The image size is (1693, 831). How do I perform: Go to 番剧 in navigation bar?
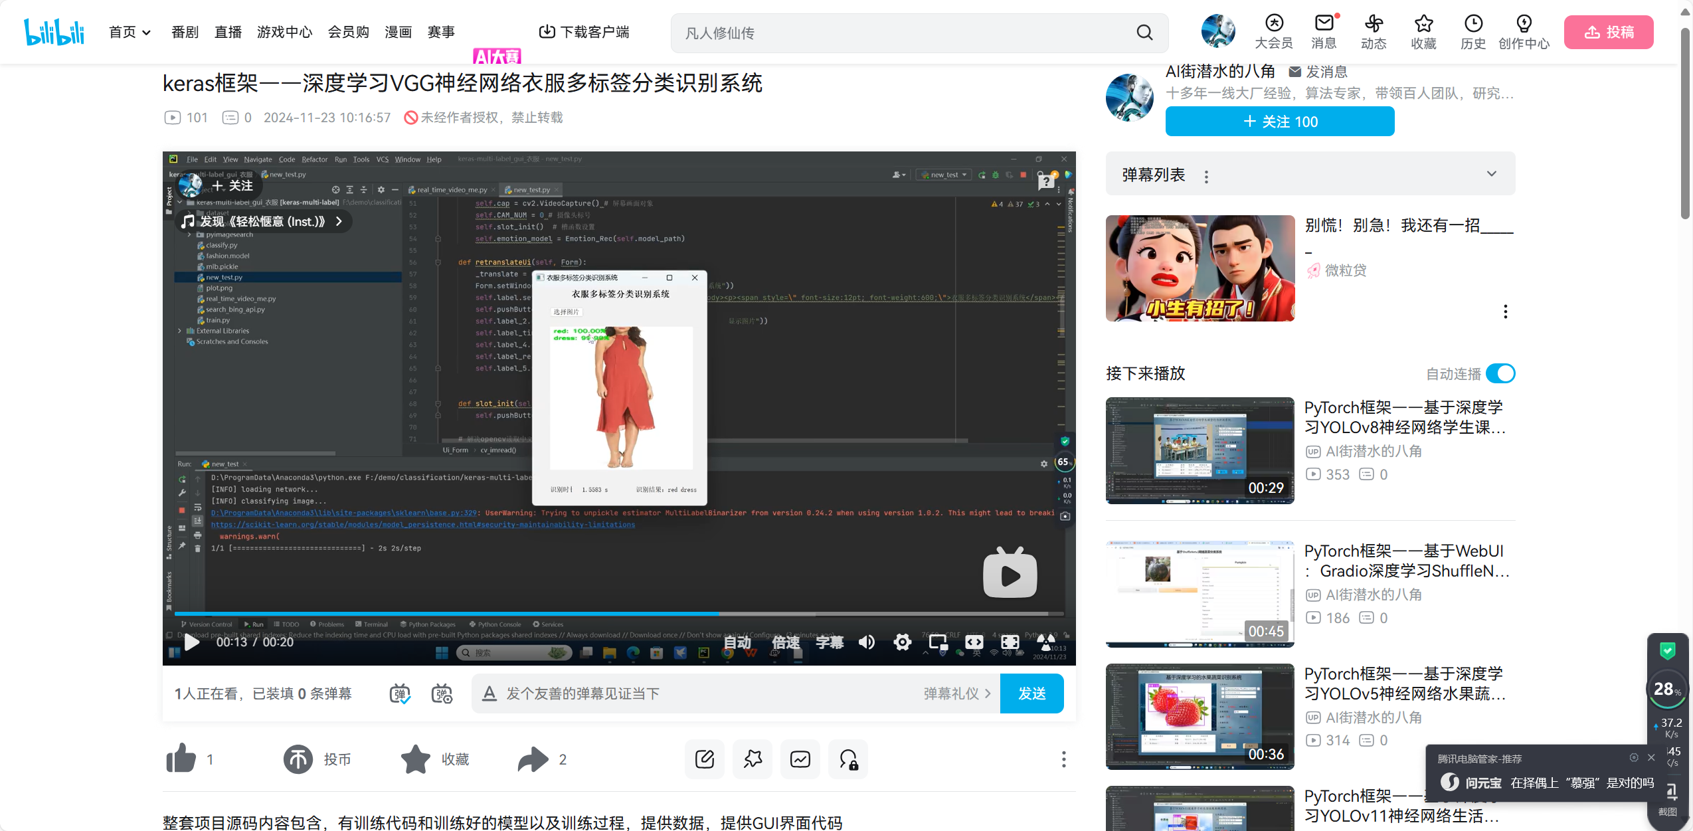[x=185, y=32]
